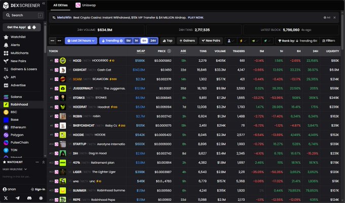Click PLAY NOW in MetaWin ad

(196, 18)
